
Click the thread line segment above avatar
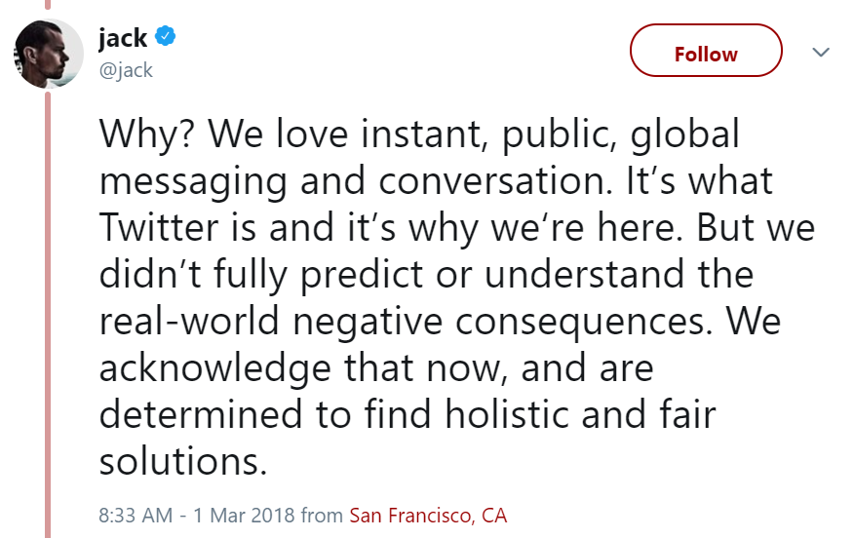pyautogui.click(x=48, y=5)
